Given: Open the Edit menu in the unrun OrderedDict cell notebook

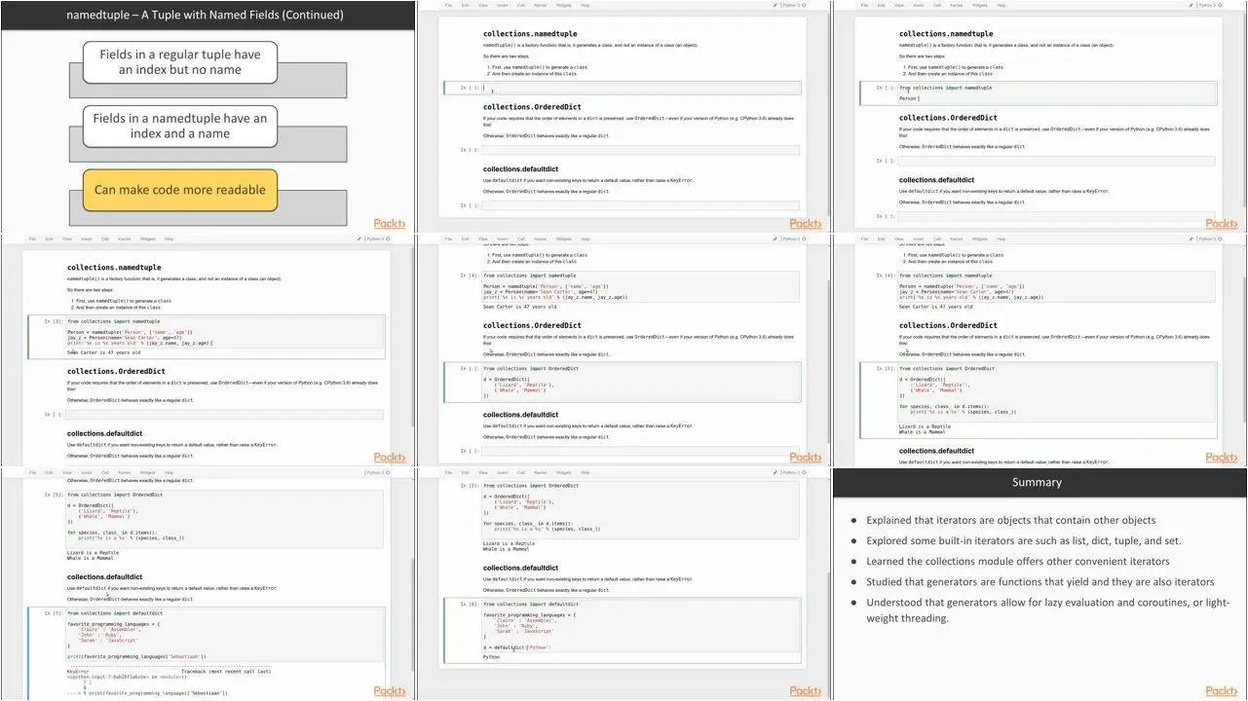Looking at the screenshot, I should [x=466, y=239].
